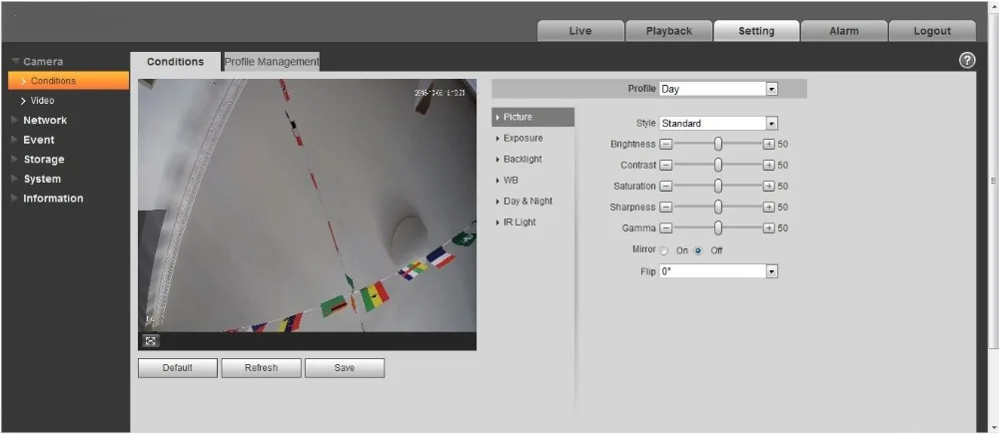Select the Conditions tab
The image size is (999, 434).
click(x=175, y=62)
